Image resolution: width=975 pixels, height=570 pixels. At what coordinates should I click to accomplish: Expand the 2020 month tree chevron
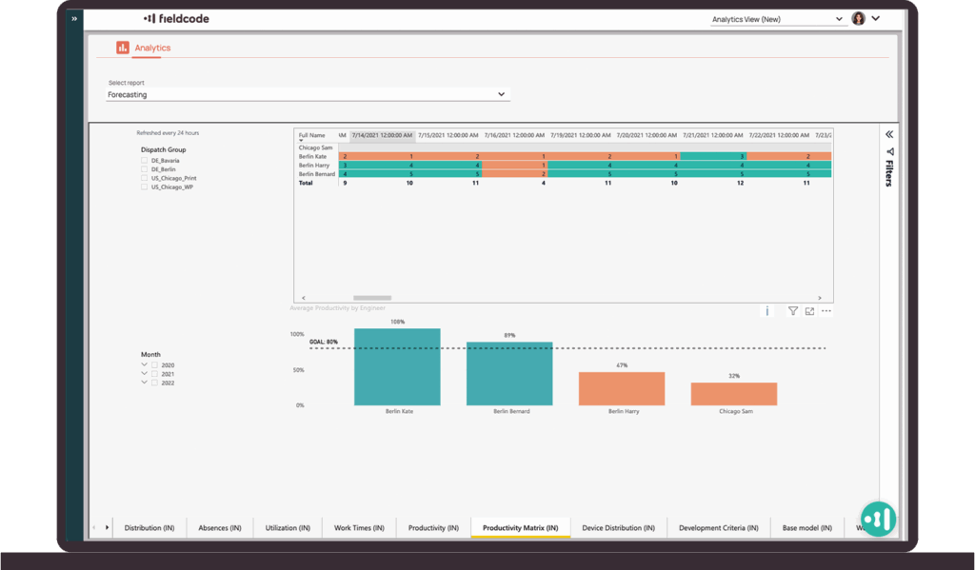[x=145, y=364]
